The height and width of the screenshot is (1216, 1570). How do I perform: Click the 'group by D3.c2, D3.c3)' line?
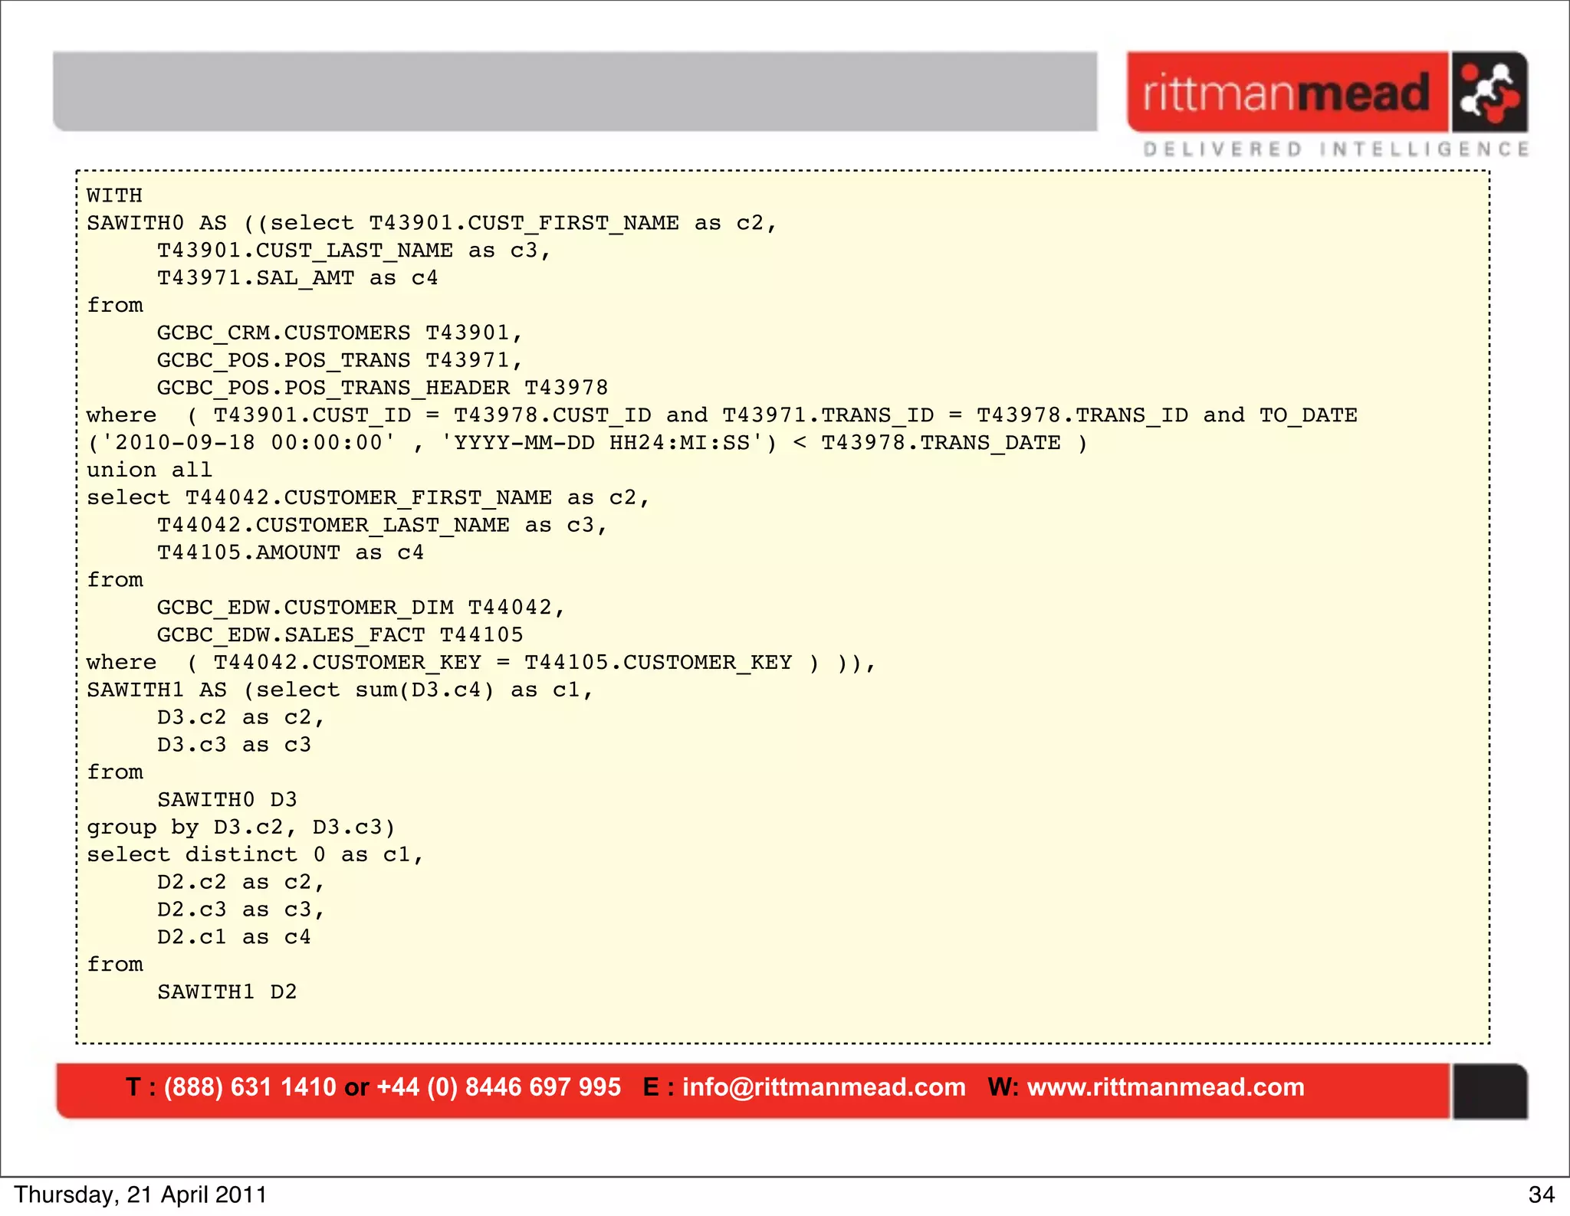coord(241,828)
